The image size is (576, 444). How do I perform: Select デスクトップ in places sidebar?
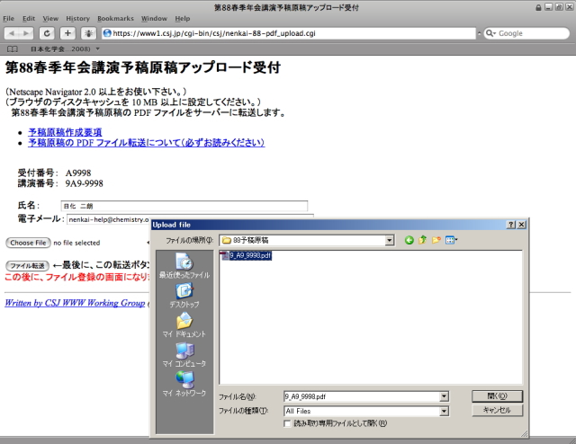184,294
